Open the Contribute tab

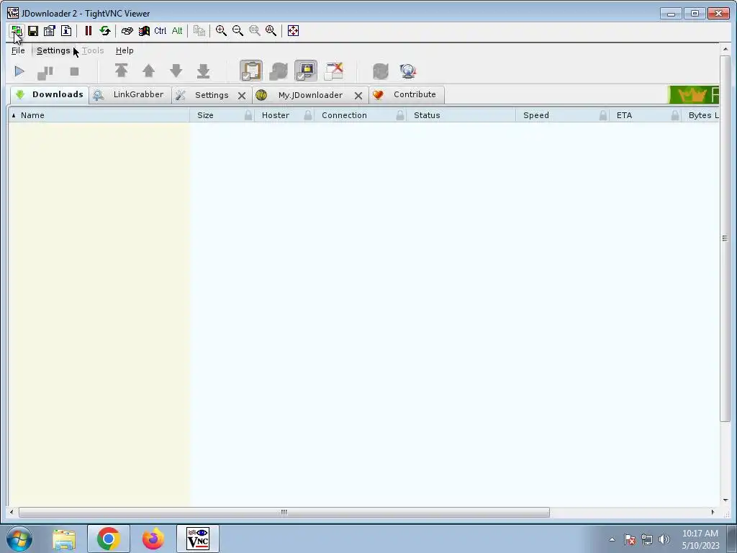(407, 94)
